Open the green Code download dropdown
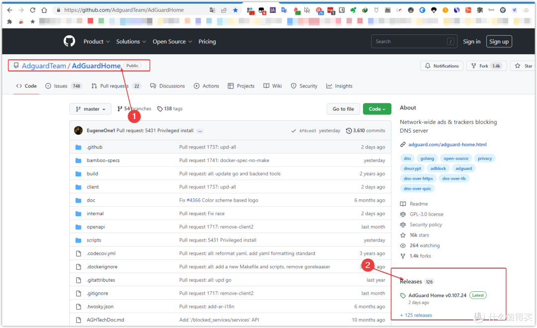Screen dimensions: 537x328 pyautogui.click(x=377, y=109)
